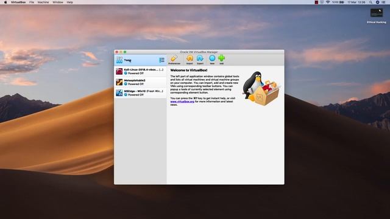Image resolution: width=390 pixels, height=219 pixels.
Task: Select the Metasploitable3 virtual machine
Action: coord(140,82)
